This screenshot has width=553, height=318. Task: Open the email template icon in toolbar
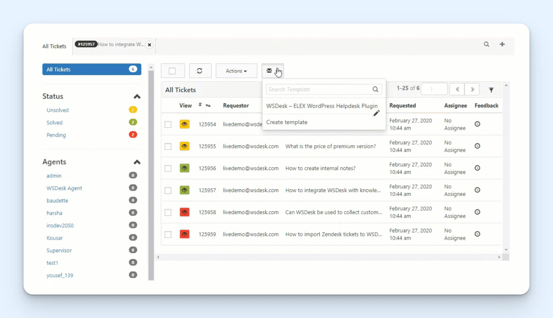(270, 70)
